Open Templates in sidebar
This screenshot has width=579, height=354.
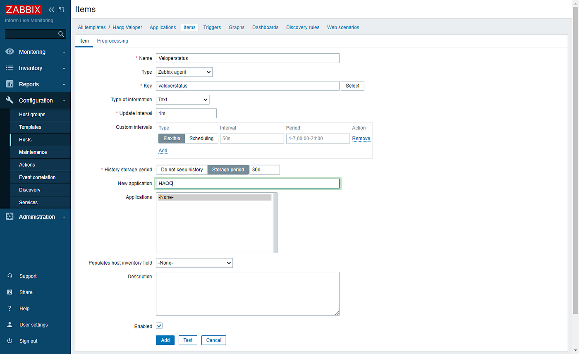click(40, 127)
